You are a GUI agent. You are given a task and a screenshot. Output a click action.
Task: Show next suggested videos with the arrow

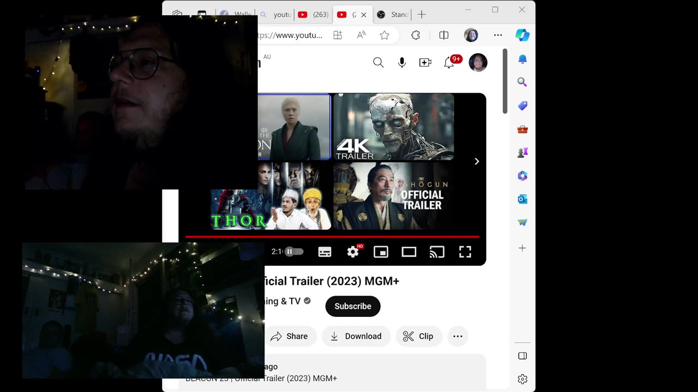(477, 161)
